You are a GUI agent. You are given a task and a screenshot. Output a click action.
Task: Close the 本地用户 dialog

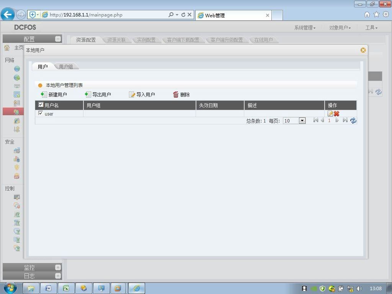click(x=363, y=50)
